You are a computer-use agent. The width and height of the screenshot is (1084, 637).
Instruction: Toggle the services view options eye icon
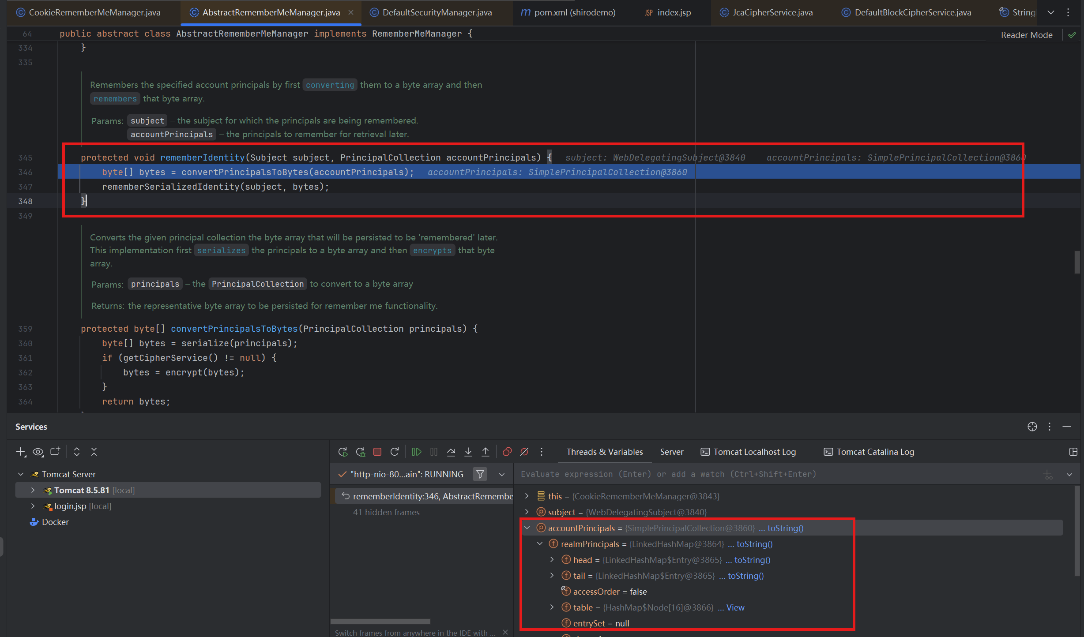[x=38, y=452]
